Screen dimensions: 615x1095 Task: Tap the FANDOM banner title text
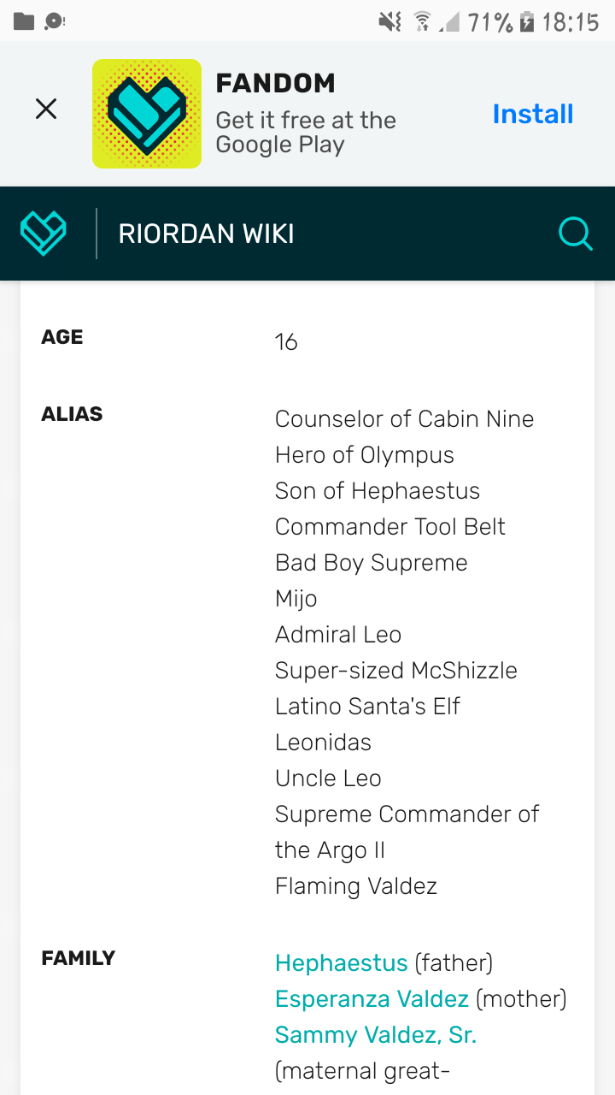pyautogui.click(x=275, y=84)
